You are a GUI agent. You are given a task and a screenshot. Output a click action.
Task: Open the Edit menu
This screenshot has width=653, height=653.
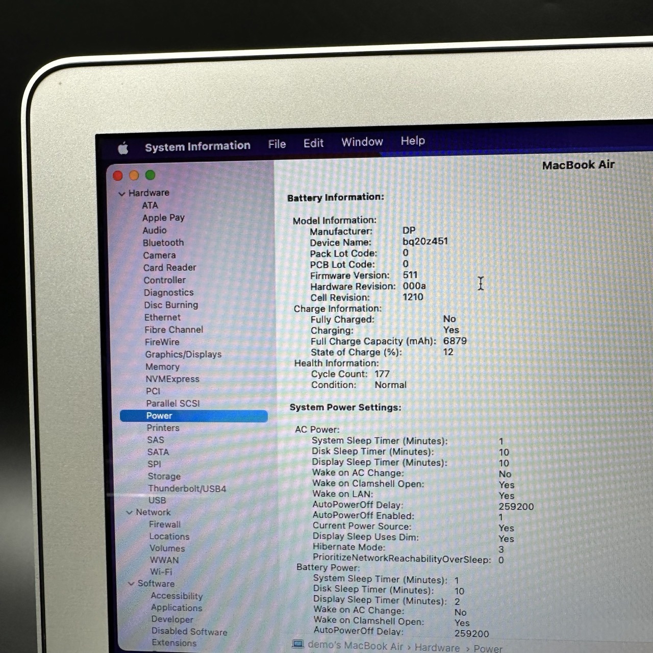pyautogui.click(x=313, y=143)
